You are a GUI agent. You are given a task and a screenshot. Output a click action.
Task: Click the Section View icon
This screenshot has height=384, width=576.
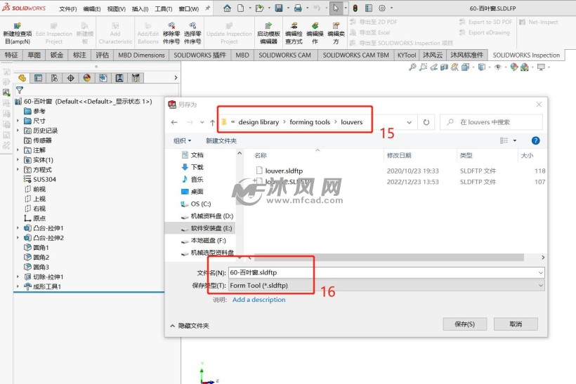point(444,67)
